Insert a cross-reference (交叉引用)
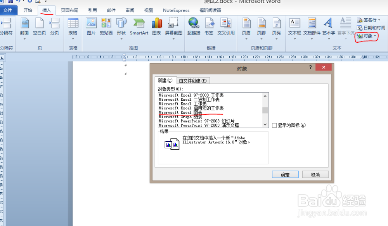388x226 pixels. [226, 27]
